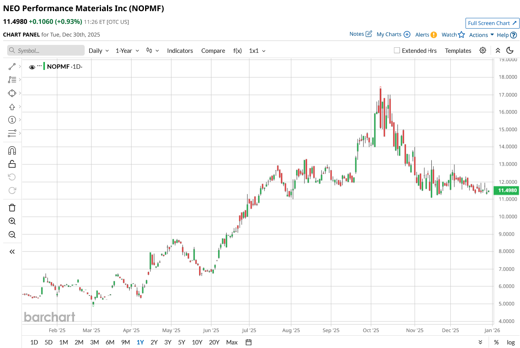Screen dimensions: 520x348
Task: Select the 1M time range
Action: coord(63,342)
